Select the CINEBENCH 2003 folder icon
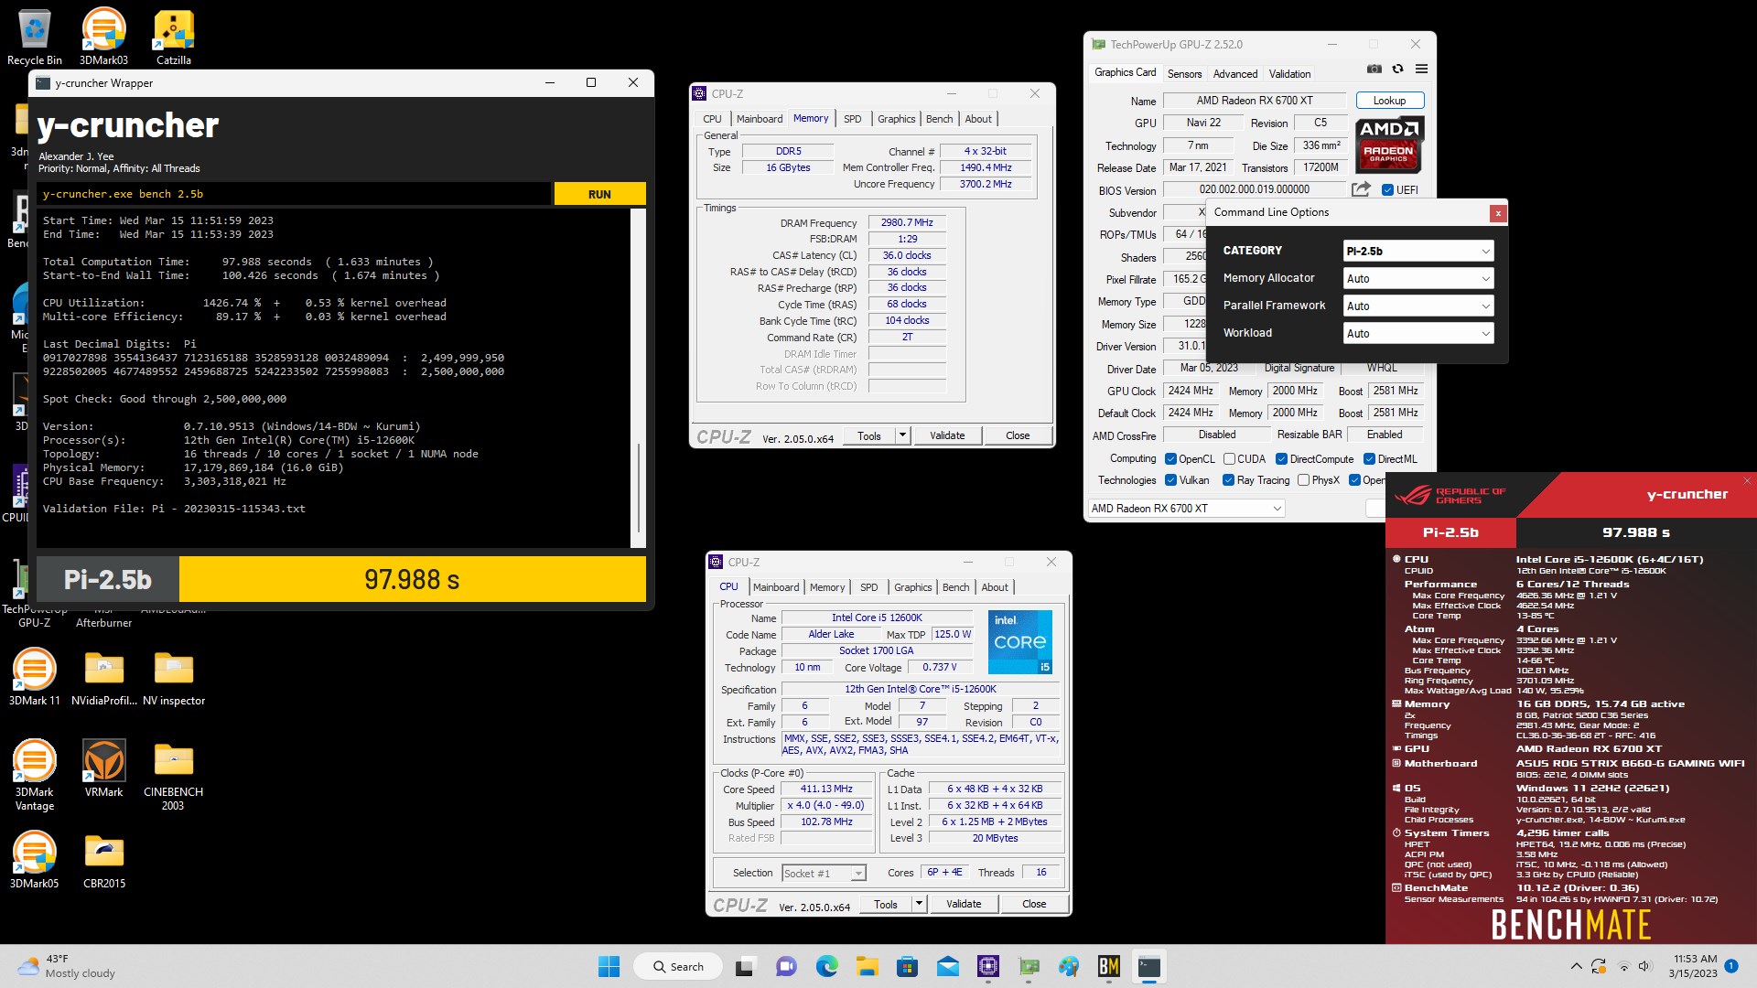Image resolution: width=1757 pixels, height=988 pixels. pos(173,775)
